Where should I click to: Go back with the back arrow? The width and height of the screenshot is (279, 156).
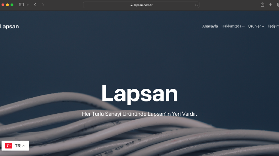tap(35, 5)
